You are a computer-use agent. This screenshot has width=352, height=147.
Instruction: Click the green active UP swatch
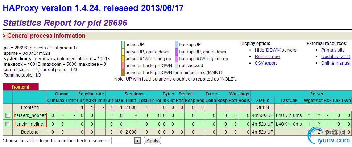pos(123,45)
